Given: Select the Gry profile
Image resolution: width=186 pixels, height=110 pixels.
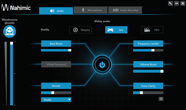Looking at the screenshot, I should pos(116,30).
